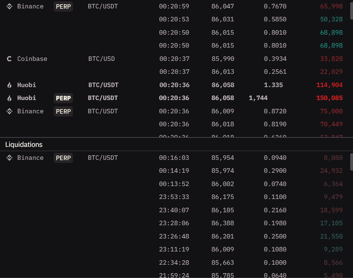Toggle the PERP badge on the top Binance row

63,6
